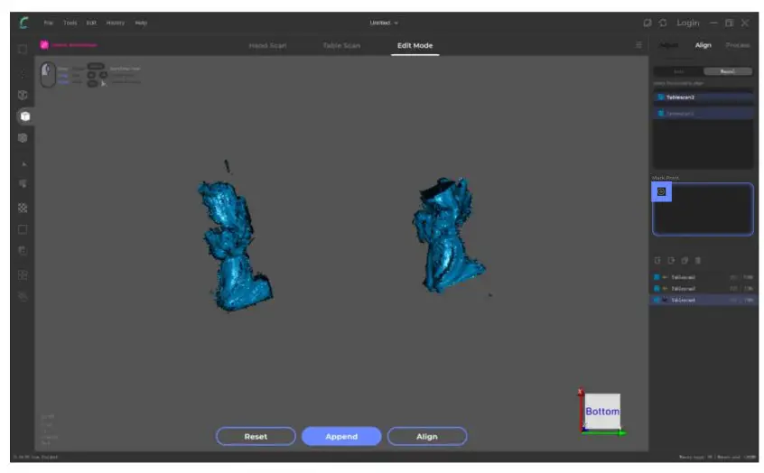Click the checkerboard pattern sidebar icon
The image size is (764, 473).
(x=23, y=208)
